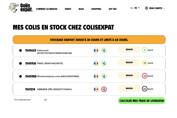Image resolution: width=177 pixels, height=118 pixels.
Task: Open the TARIFS menu item
Action: pyautogui.click(x=68, y=9)
